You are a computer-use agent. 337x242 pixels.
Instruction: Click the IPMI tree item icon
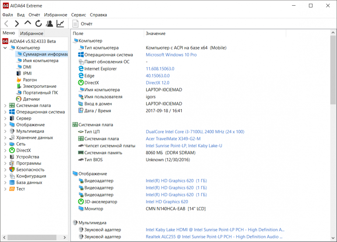click(19, 73)
